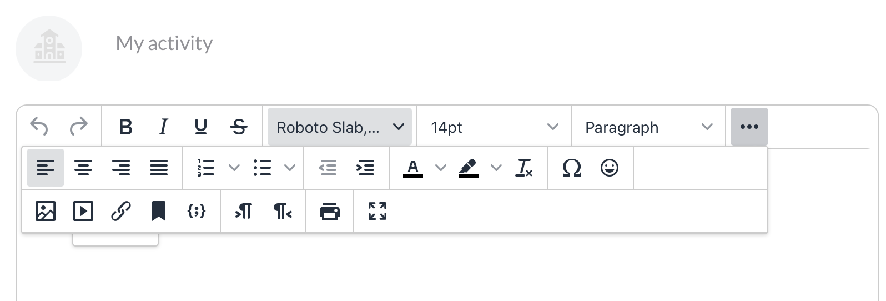Open the text color picker arrow
The width and height of the screenshot is (886, 301).
441,168
